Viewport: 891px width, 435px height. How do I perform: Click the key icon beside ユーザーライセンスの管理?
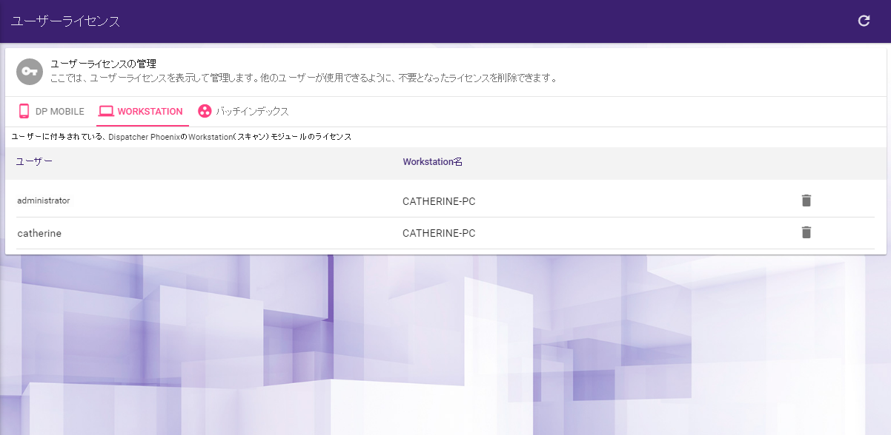click(30, 72)
